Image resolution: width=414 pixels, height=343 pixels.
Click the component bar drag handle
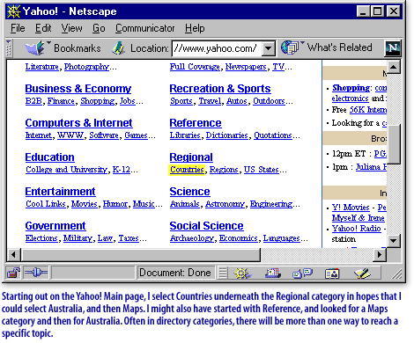(223, 274)
